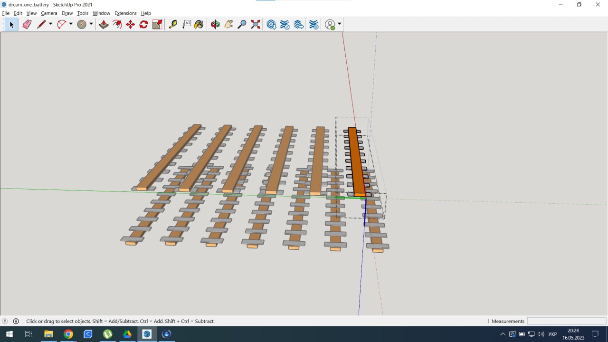The image size is (608, 342).
Task: Open the 3D Warehouse
Action: click(271, 24)
